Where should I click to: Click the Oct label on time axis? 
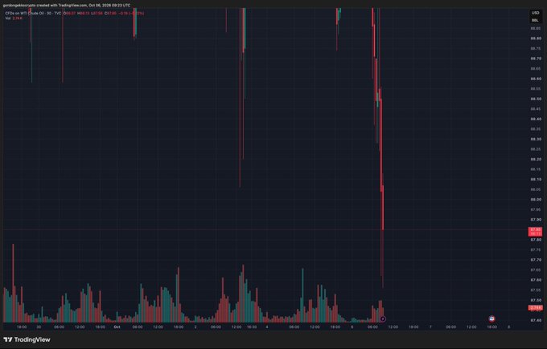tap(117, 327)
